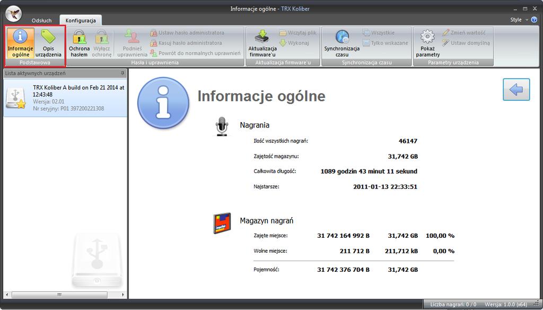543x310 pixels.
Task: Click Ustaw domyślną option
Action: (x=466, y=43)
